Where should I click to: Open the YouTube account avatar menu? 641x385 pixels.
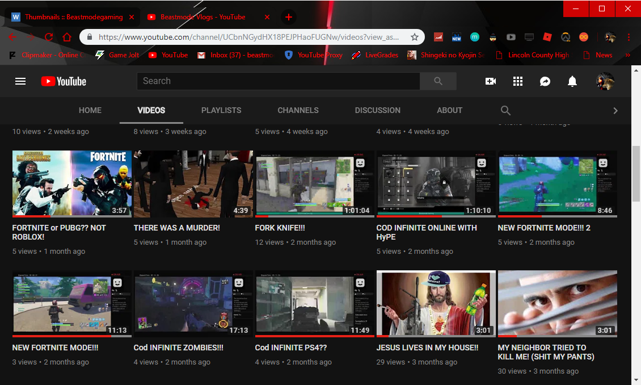click(x=605, y=81)
